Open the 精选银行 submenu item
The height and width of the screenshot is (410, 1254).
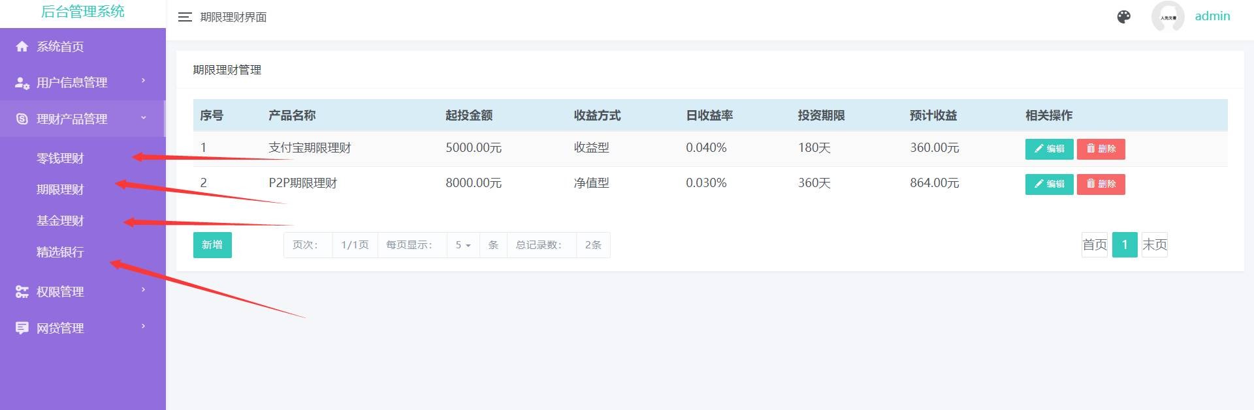(x=60, y=252)
